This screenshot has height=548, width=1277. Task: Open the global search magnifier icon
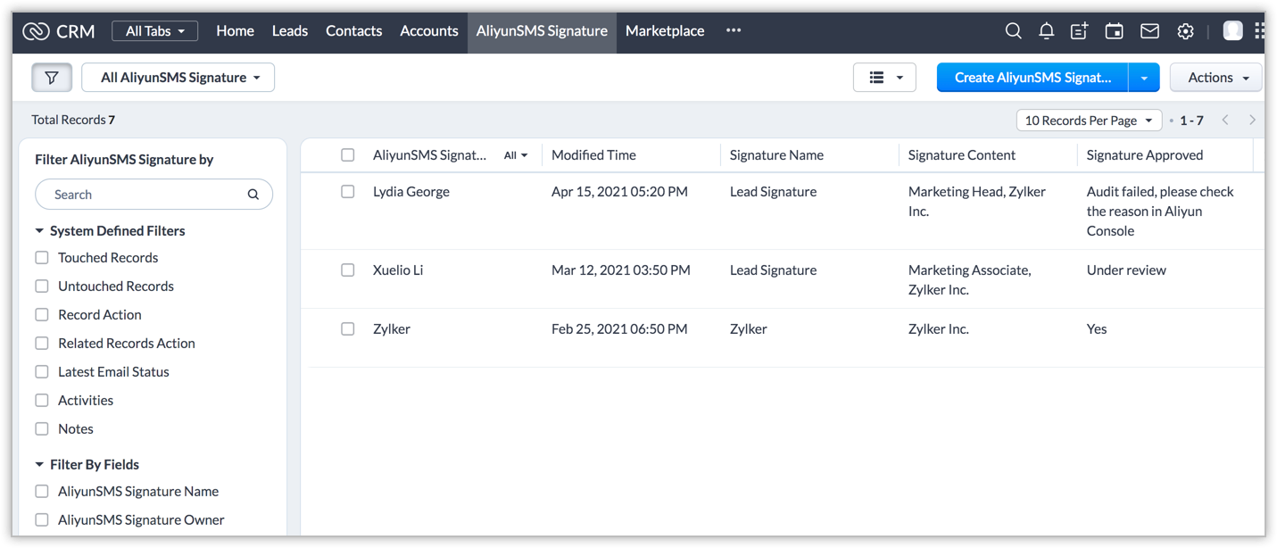coord(1013,31)
